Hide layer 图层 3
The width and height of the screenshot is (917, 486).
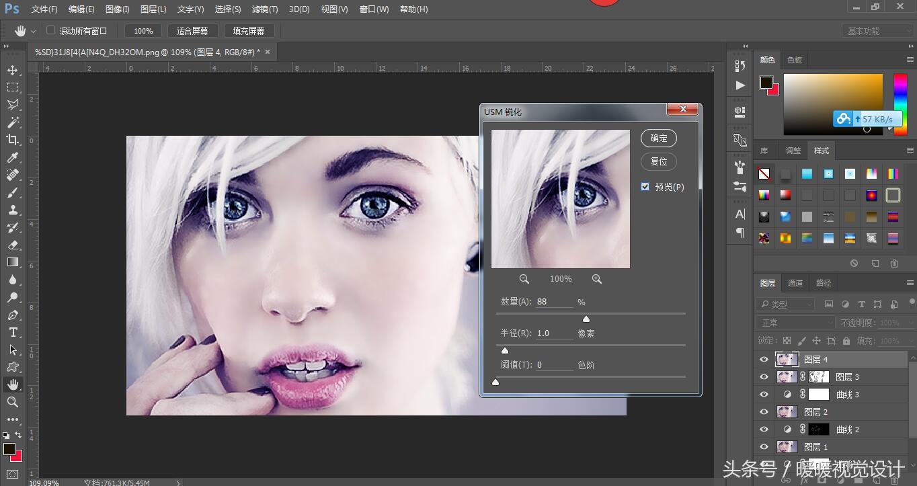pyautogui.click(x=764, y=377)
